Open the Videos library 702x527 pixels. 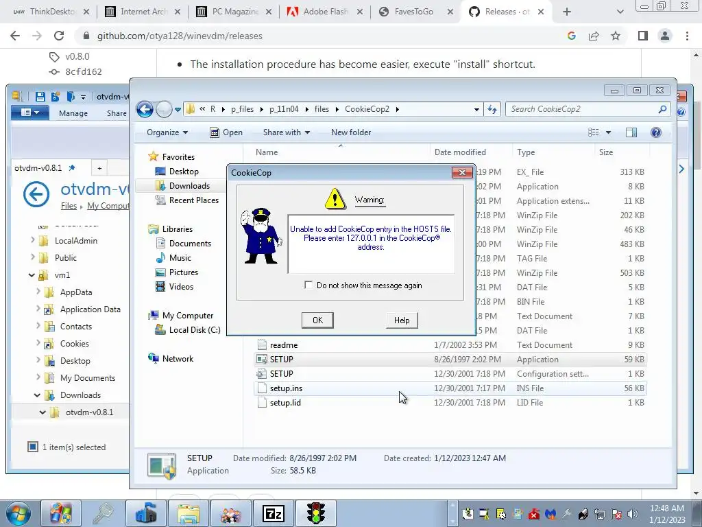click(x=181, y=286)
